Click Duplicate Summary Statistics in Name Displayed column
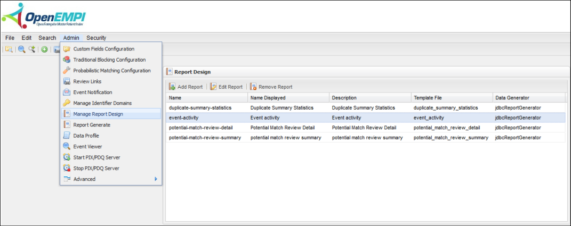Image resolution: width=571 pixels, height=226 pixels. click(288, 107)
